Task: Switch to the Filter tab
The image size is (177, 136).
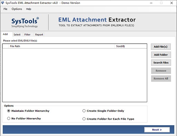Action: click(x=27, y=35)
